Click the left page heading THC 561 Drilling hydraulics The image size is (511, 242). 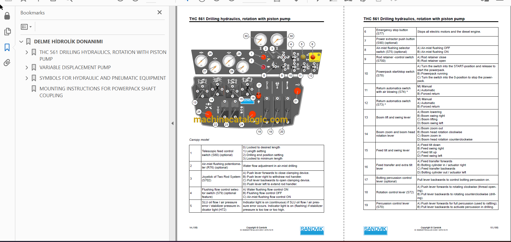pos(240,19)
